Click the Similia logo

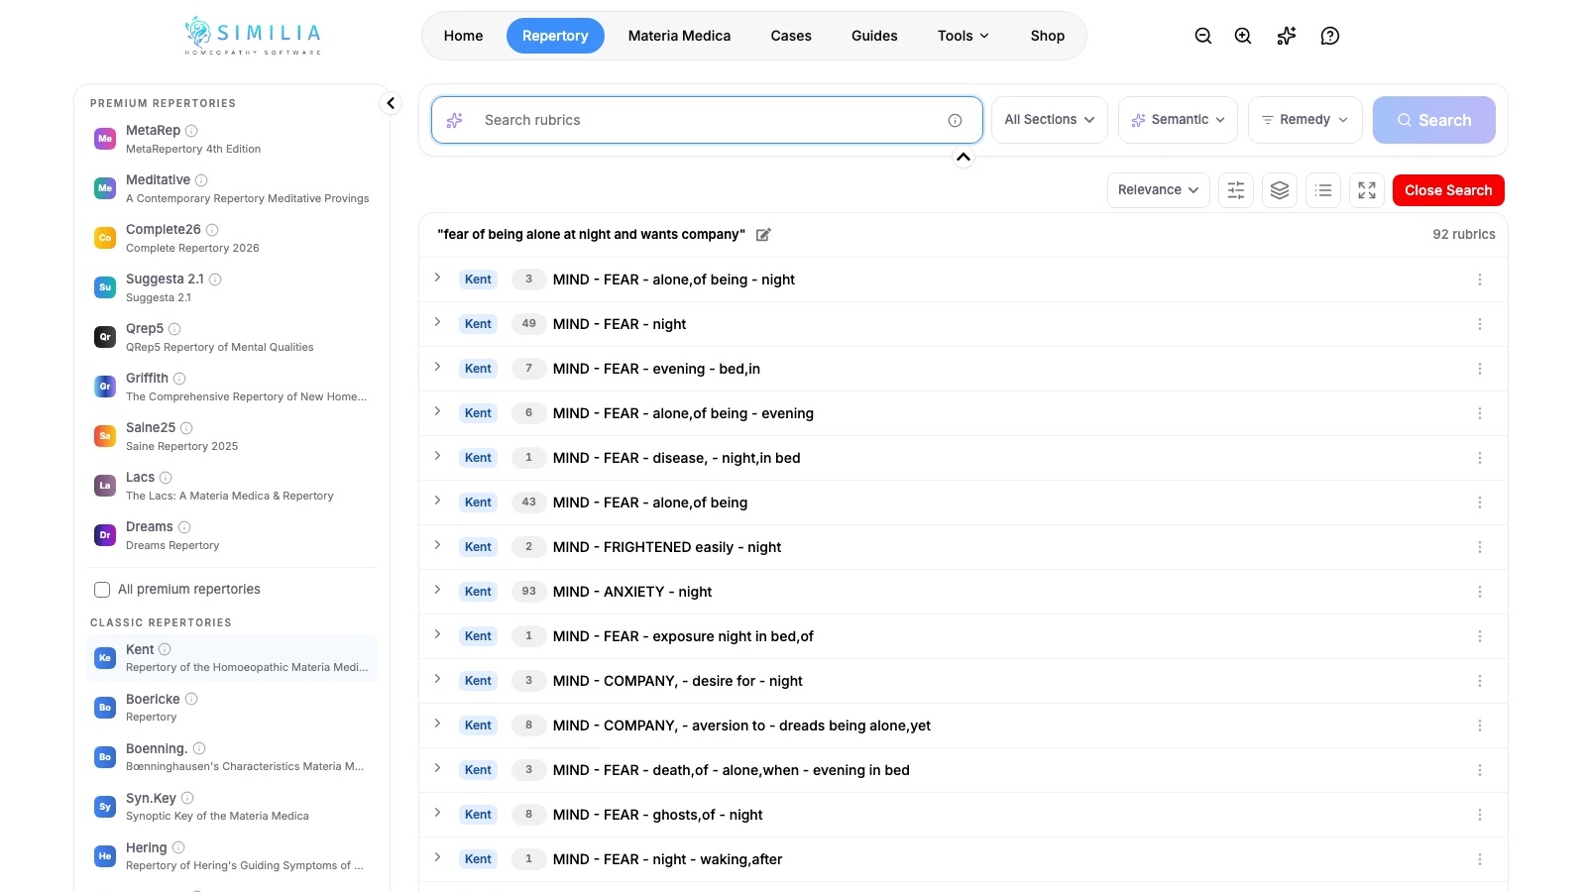pos(253,36)
